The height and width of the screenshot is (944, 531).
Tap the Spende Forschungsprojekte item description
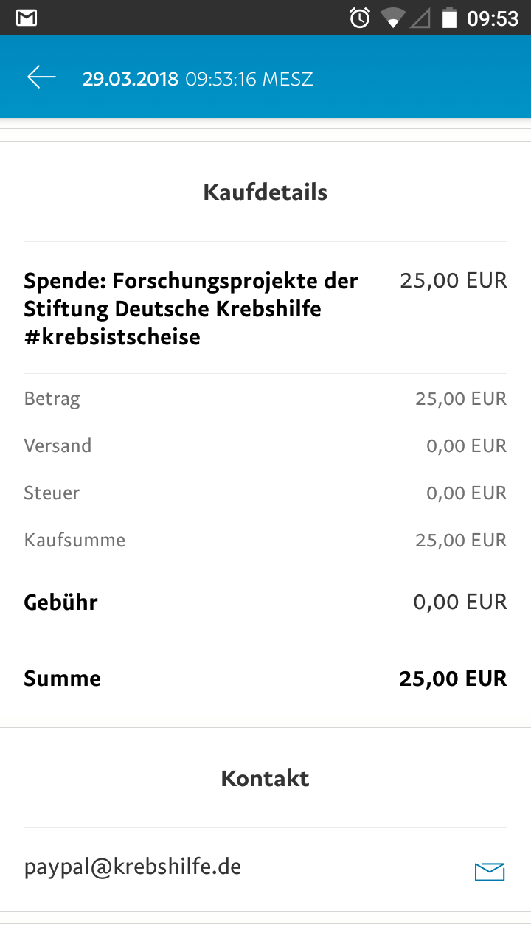tap(191, 309)
